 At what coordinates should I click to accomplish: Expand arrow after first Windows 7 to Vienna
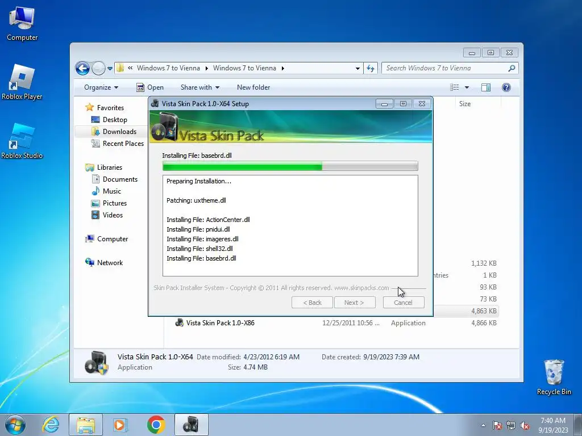207,68
